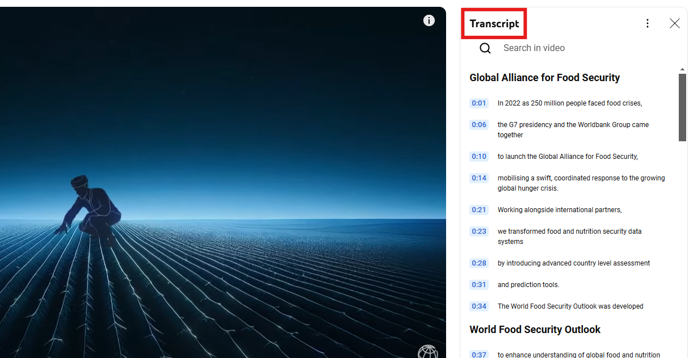
Task: Click the search magnifier icon
Action: click(x=485, y=48)
